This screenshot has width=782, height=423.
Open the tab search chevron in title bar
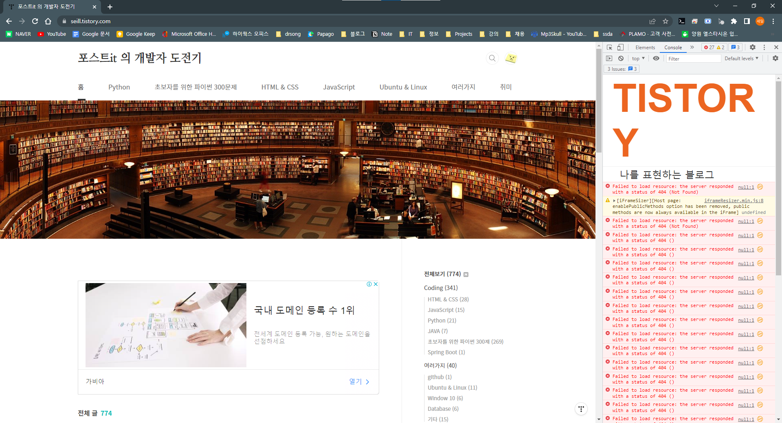click(x=716, y=6)
